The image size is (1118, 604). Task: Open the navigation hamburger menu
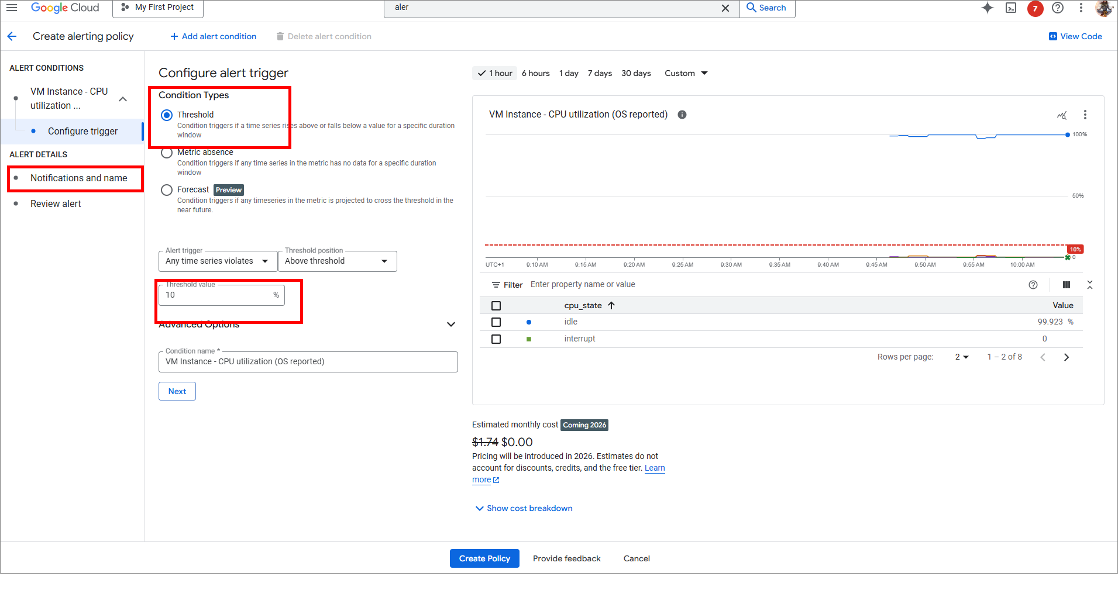coord(12,8)
